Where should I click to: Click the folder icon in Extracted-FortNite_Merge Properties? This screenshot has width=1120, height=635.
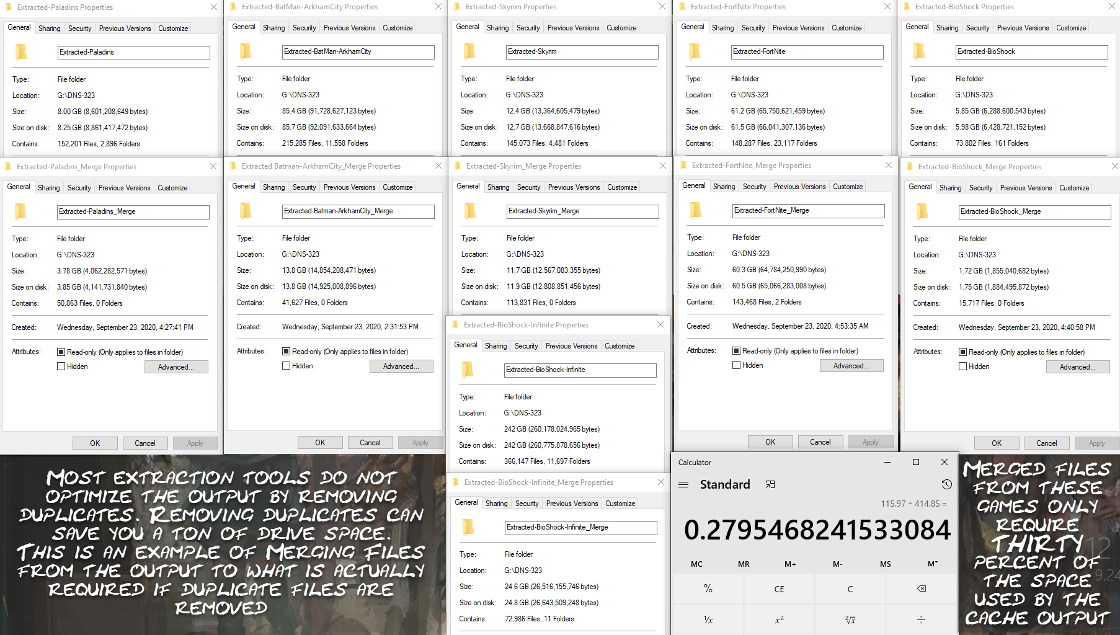(696, 210)
